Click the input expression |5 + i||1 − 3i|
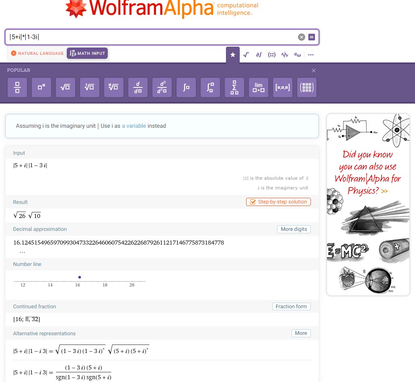415x382 pixels. (30, 166)
